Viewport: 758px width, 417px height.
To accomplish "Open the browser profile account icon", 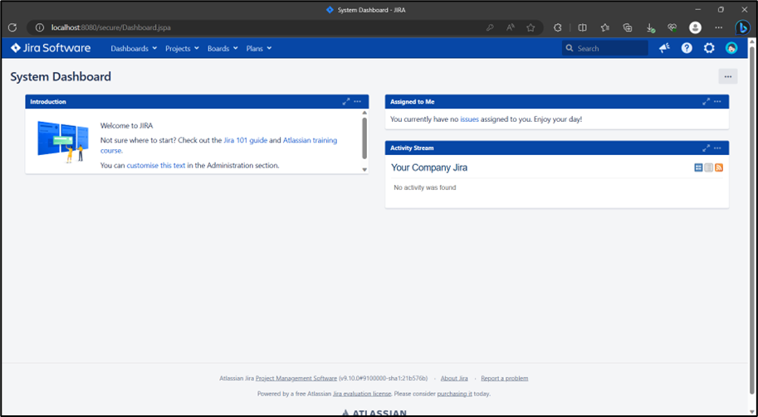I will point(695,27).
